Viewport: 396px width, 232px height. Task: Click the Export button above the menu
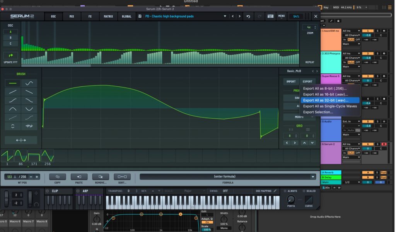pos(307,81)
